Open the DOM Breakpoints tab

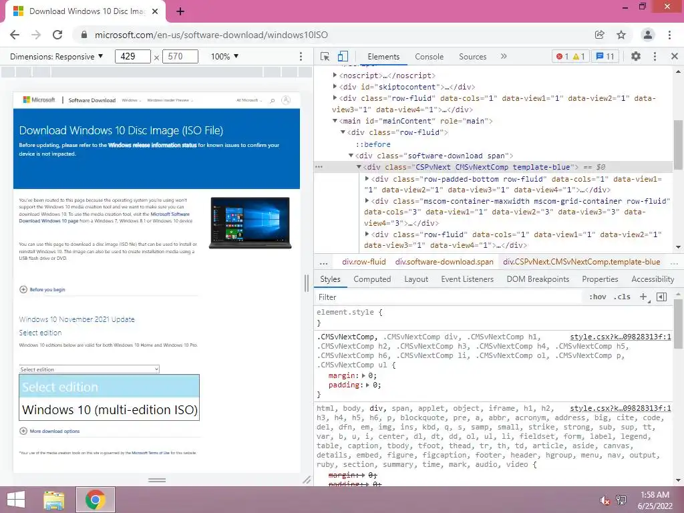[538, 279]
